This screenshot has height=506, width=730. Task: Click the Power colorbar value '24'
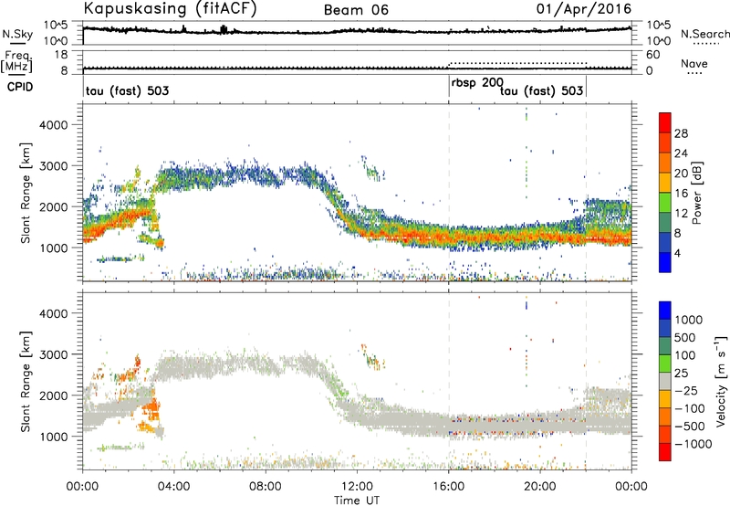pyautogui.click(x=681, y=153)
